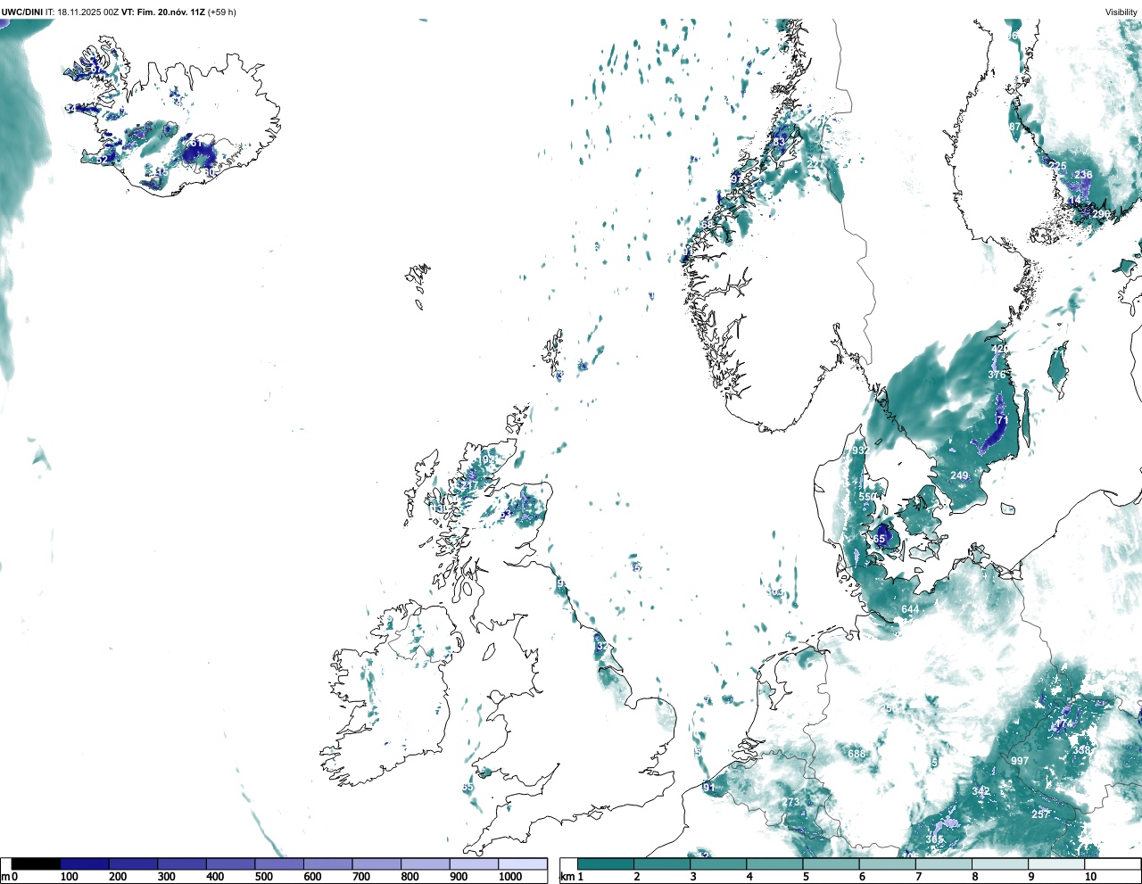The width and height of the screenshot is (1142, 884).
Task: Click the '342' visibility value on map
Action: pos(981,791)
